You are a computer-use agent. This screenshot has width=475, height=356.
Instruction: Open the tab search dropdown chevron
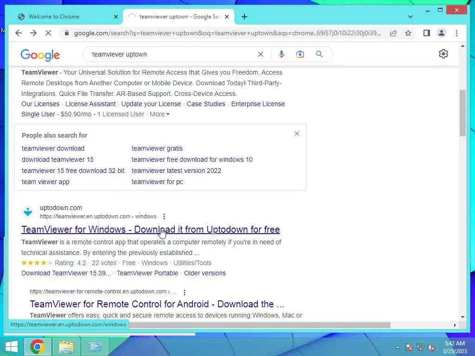[411, 17]
